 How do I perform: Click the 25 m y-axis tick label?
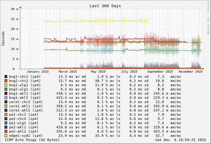coord(15,19)
